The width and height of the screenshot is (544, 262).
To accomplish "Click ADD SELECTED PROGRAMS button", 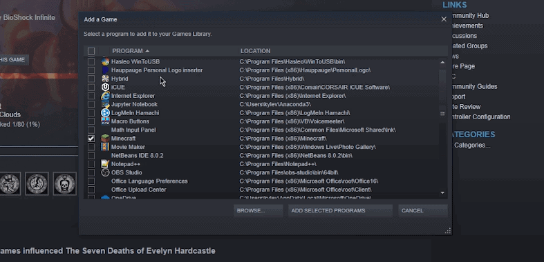I will point(340,210).
